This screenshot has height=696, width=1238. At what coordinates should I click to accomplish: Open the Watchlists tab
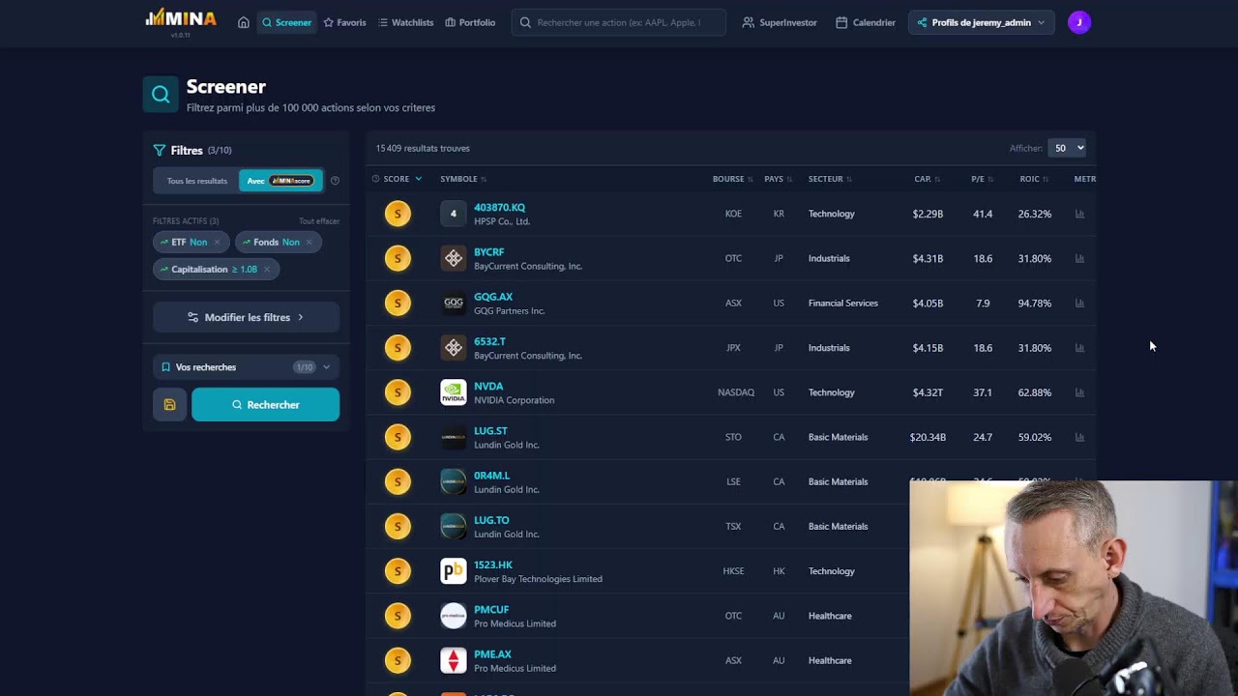pos(405,22)
